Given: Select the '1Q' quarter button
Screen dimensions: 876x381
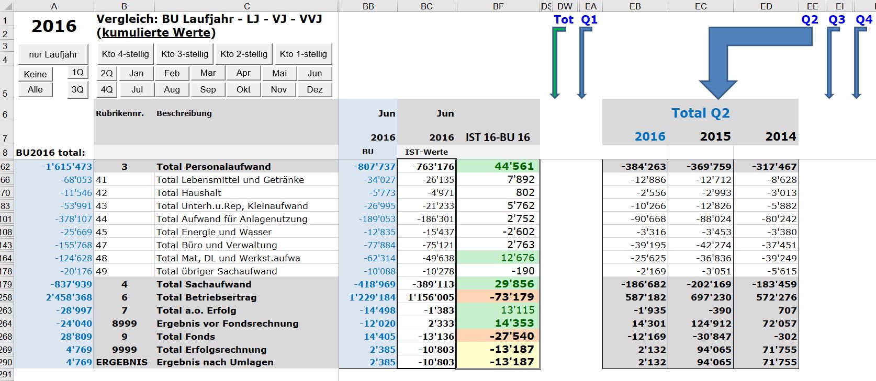Looking at the screenshot, I should pos(77,73).
